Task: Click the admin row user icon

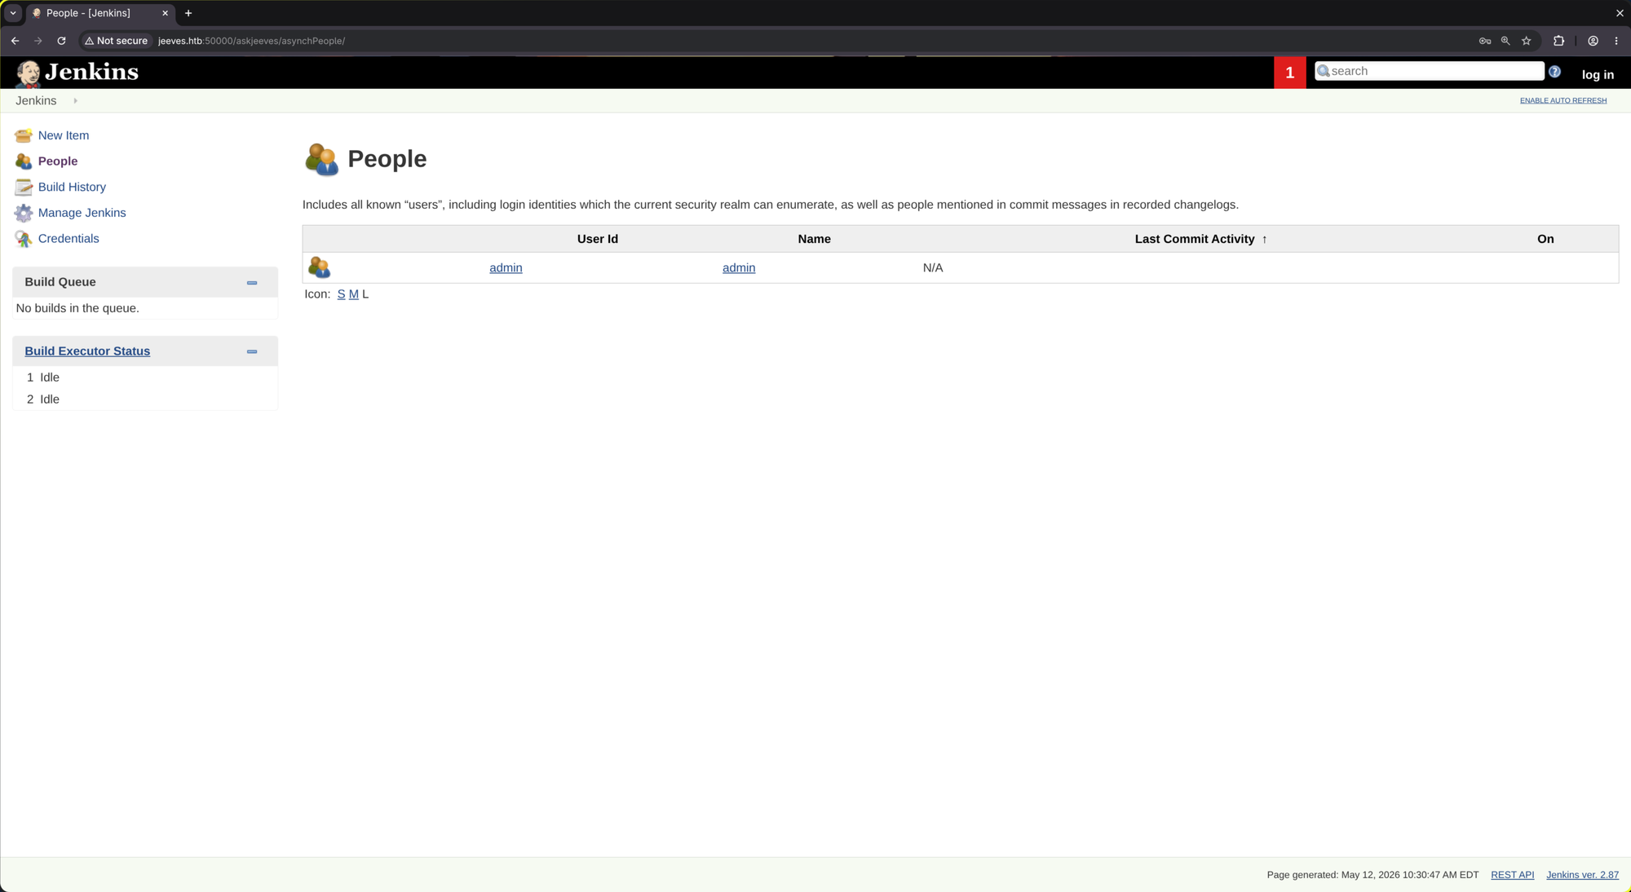Action: (319, 267)
